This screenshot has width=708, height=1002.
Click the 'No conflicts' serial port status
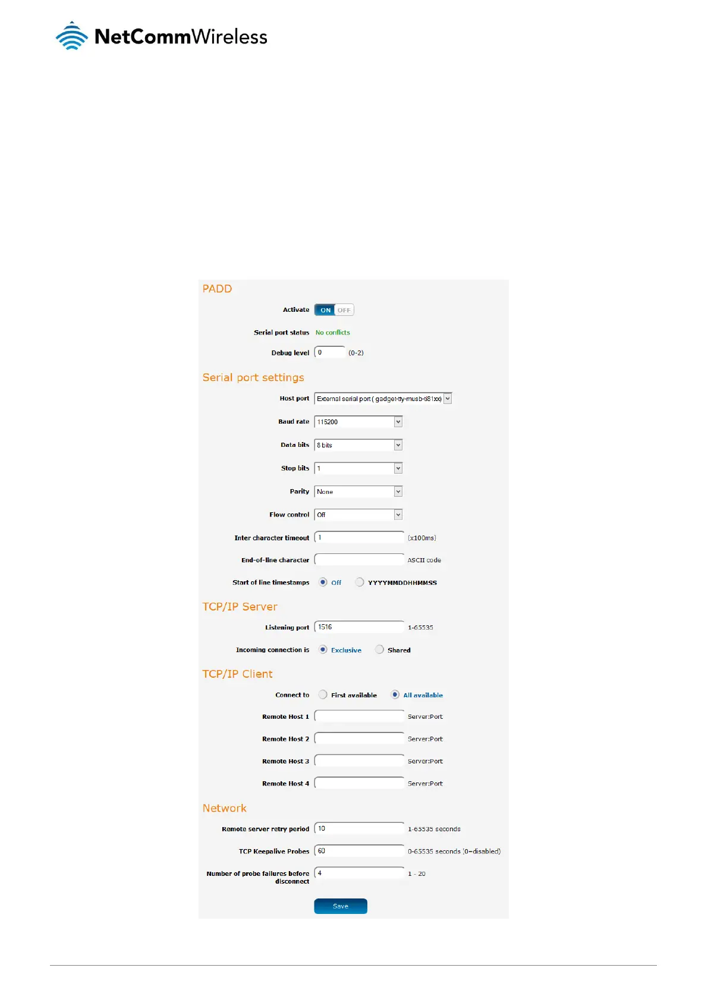click(333, 333)
